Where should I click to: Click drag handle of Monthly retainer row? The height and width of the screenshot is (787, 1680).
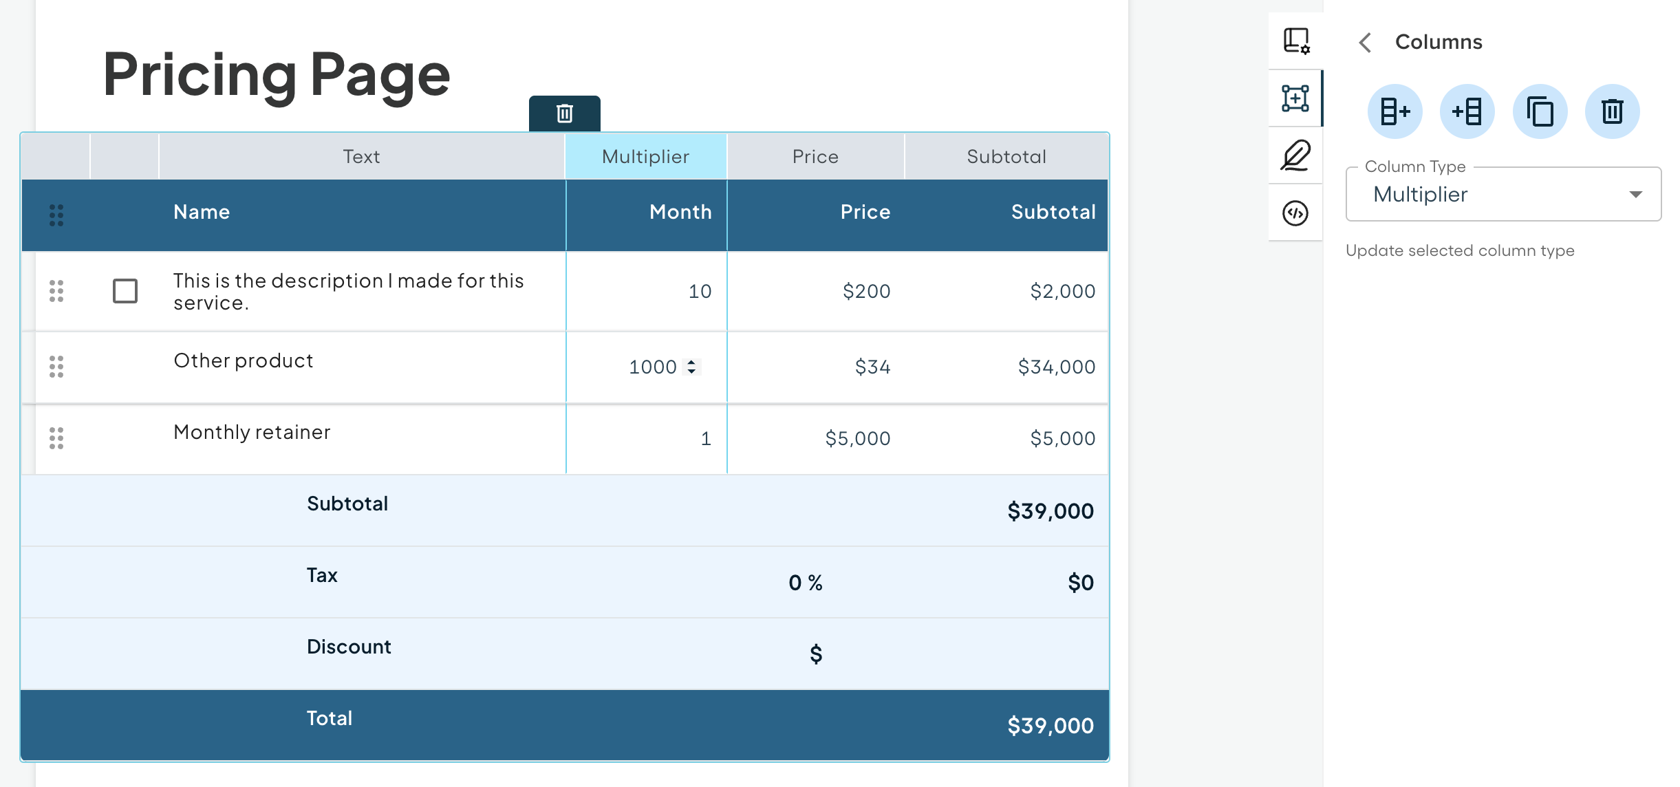[56, 438]
